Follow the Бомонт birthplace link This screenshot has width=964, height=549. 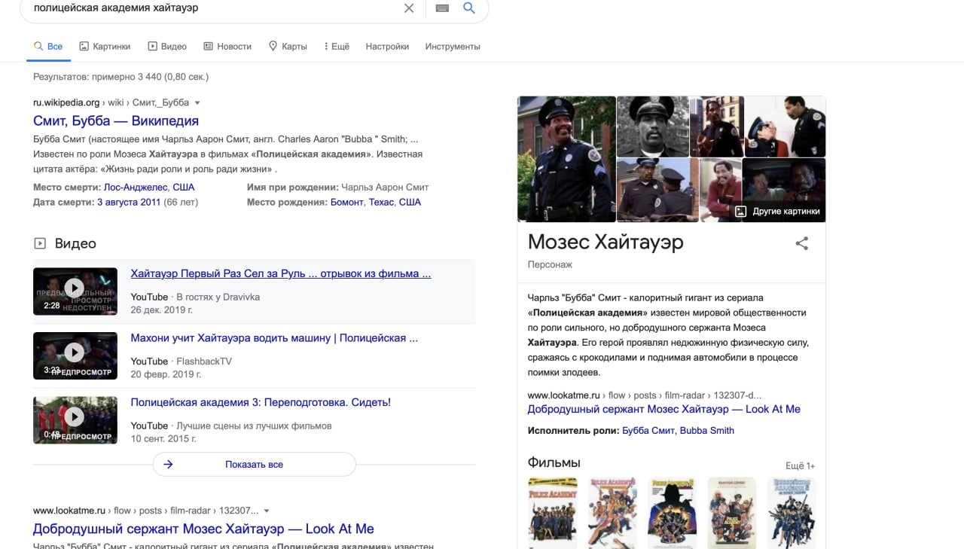[346, 202]
